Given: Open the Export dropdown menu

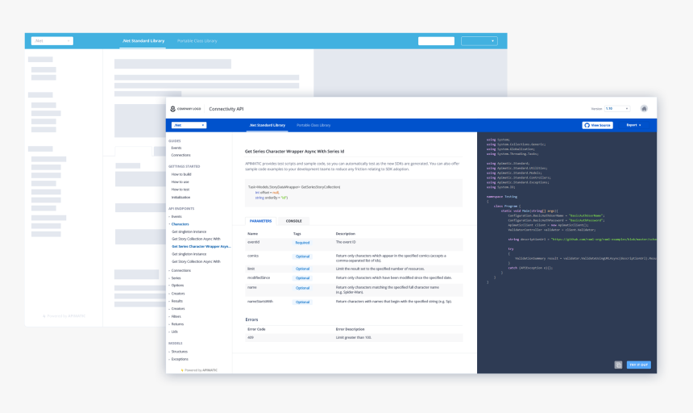Looking at the screenshot, I should click(634, 125).
